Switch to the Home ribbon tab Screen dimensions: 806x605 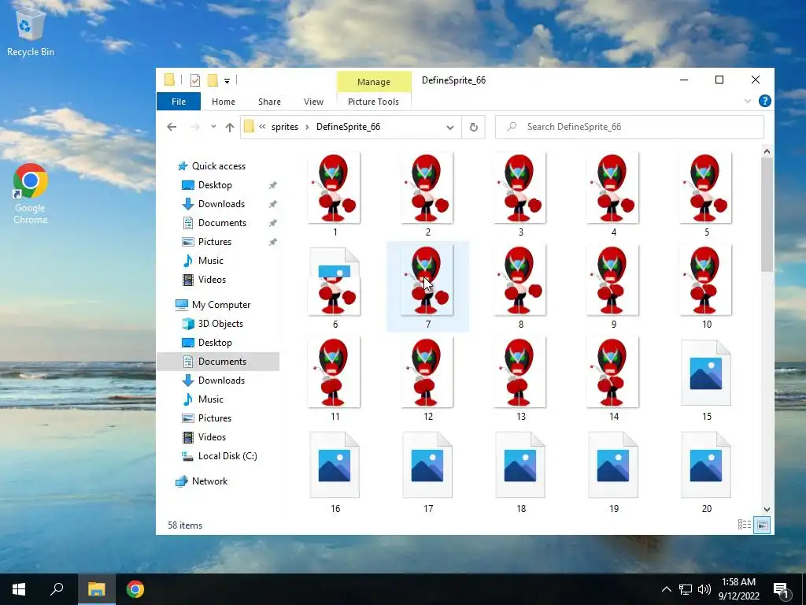pyautogui.click(x=223, y=102)
